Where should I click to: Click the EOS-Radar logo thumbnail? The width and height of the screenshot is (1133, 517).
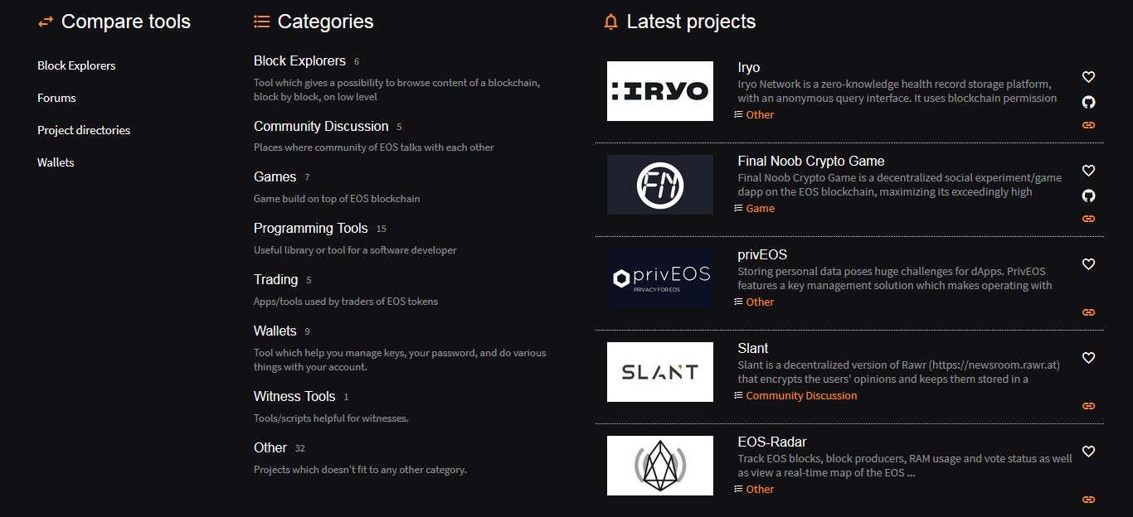(x=660, y=466)
